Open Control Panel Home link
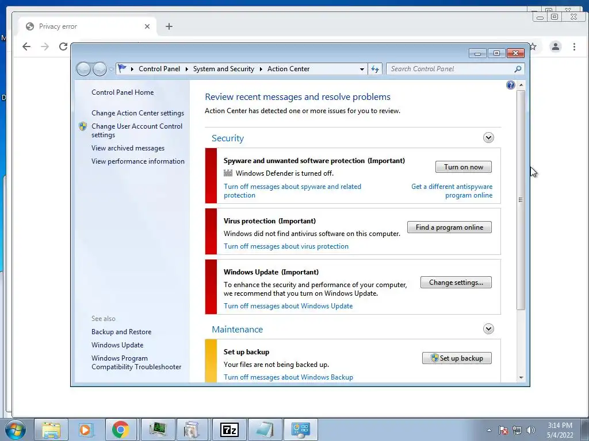The image size is (589, 441). [x=123, y=92]
